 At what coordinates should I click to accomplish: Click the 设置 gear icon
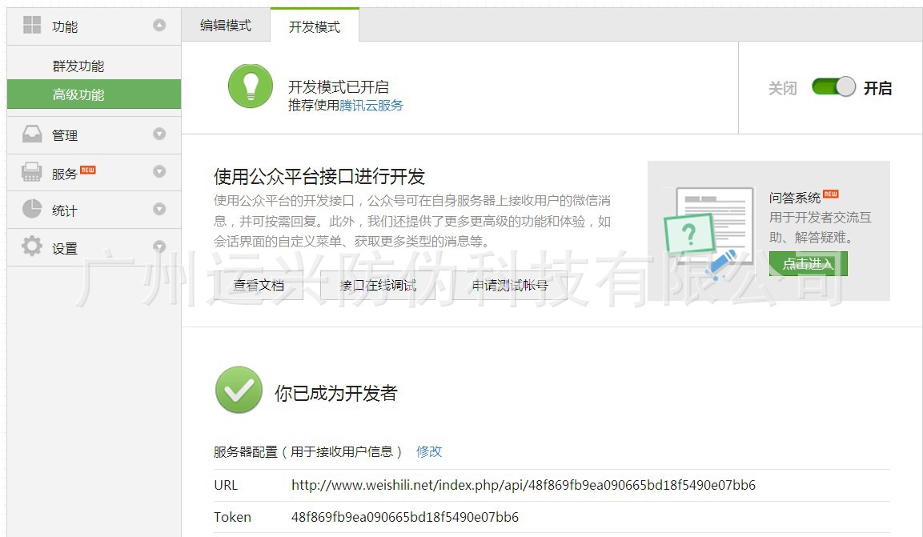[x=32, y=246]
